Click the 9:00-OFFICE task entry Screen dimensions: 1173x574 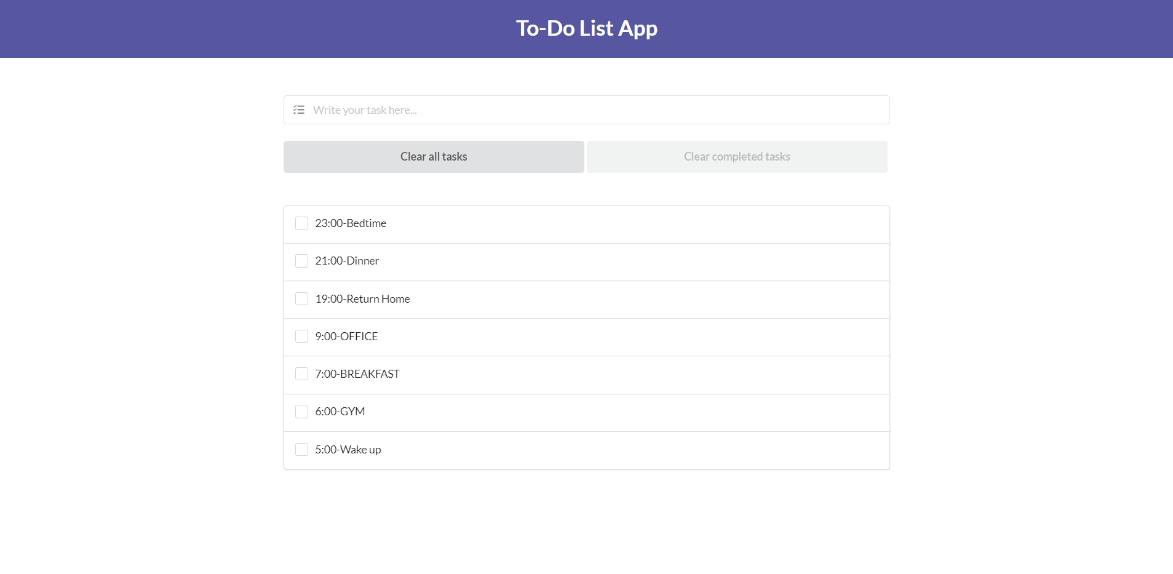[x=346, y=336]
